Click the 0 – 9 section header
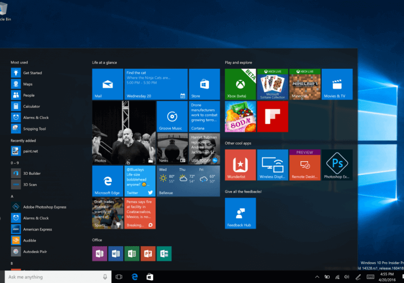404x283 pixels. [x=15, y=163]
